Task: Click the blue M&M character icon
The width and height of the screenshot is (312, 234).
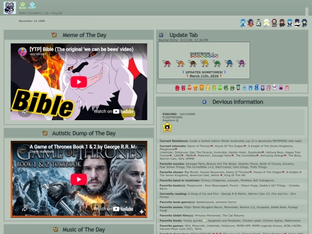Action: point(229,63)
